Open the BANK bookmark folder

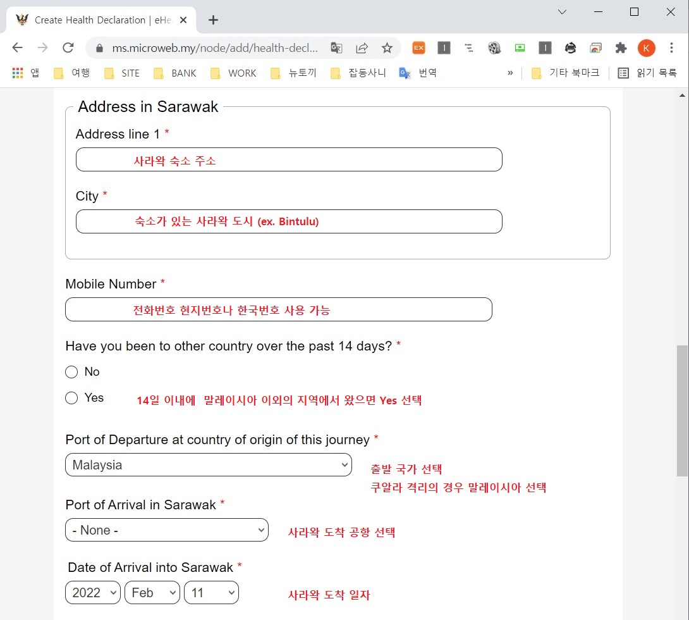coord(175,73)
